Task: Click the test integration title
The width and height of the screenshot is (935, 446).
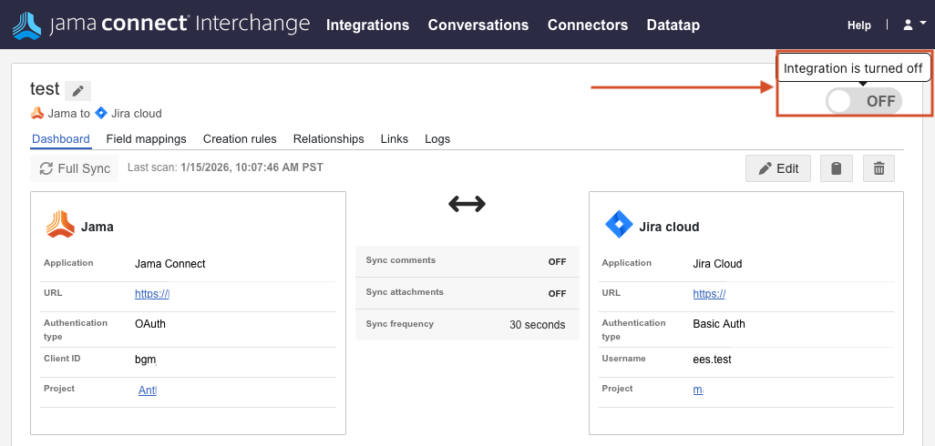Action: click(45, 88)
